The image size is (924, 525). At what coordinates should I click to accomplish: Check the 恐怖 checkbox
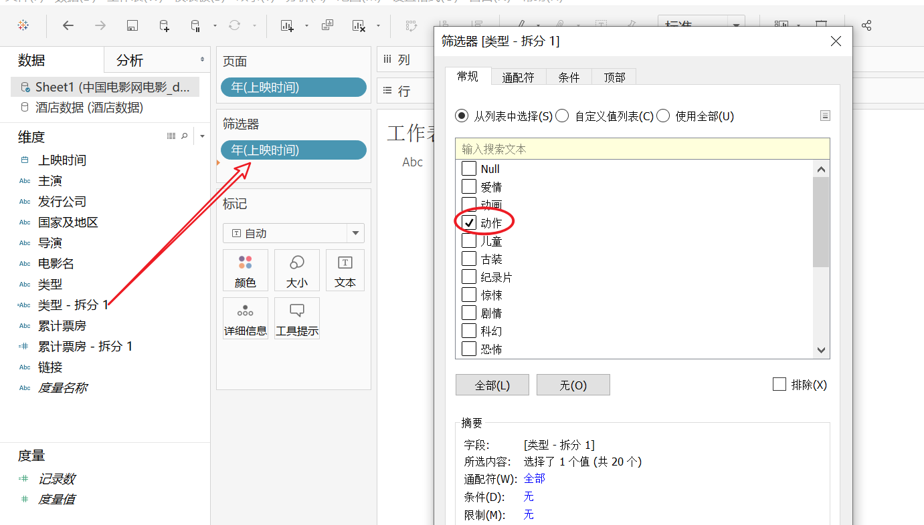tap(469, 349)
